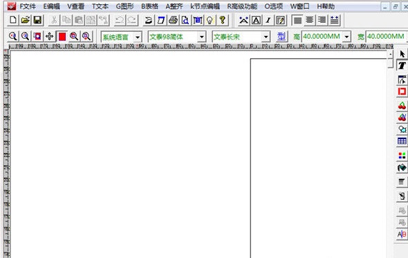This screenshot has height=258, width=408.
Task: Open the F文件 menu
Action: [x=28, y=6]
